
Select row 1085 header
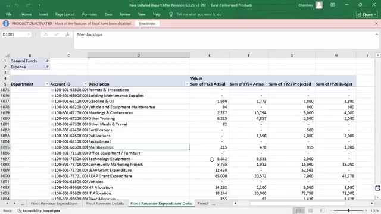pos(5,147)
